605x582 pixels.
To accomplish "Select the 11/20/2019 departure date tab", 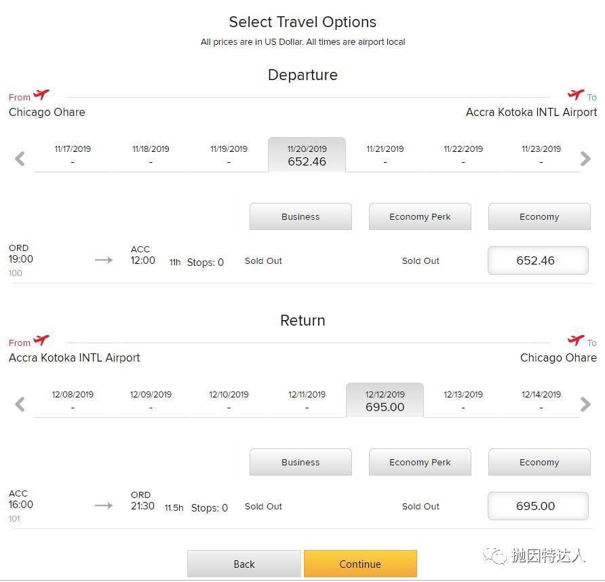I will (307, 155).
